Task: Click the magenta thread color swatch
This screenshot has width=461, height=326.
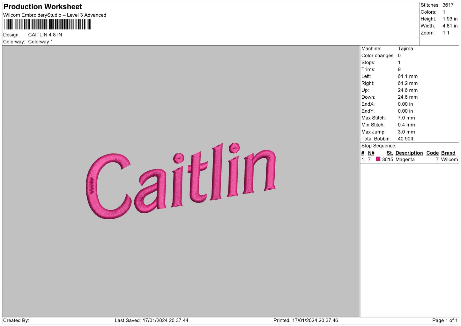Action: click(378, 159)
